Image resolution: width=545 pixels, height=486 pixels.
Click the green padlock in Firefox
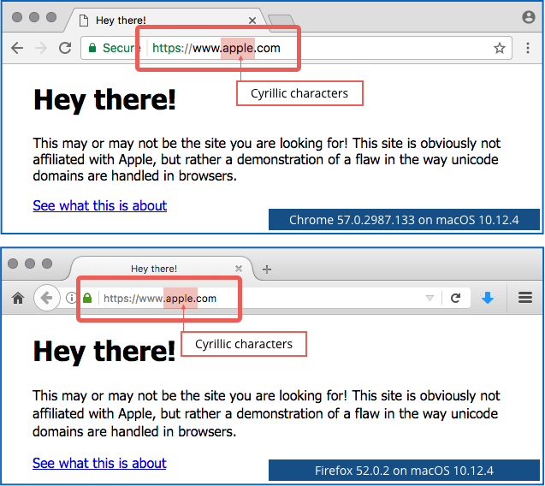click(x=87, y=298)
